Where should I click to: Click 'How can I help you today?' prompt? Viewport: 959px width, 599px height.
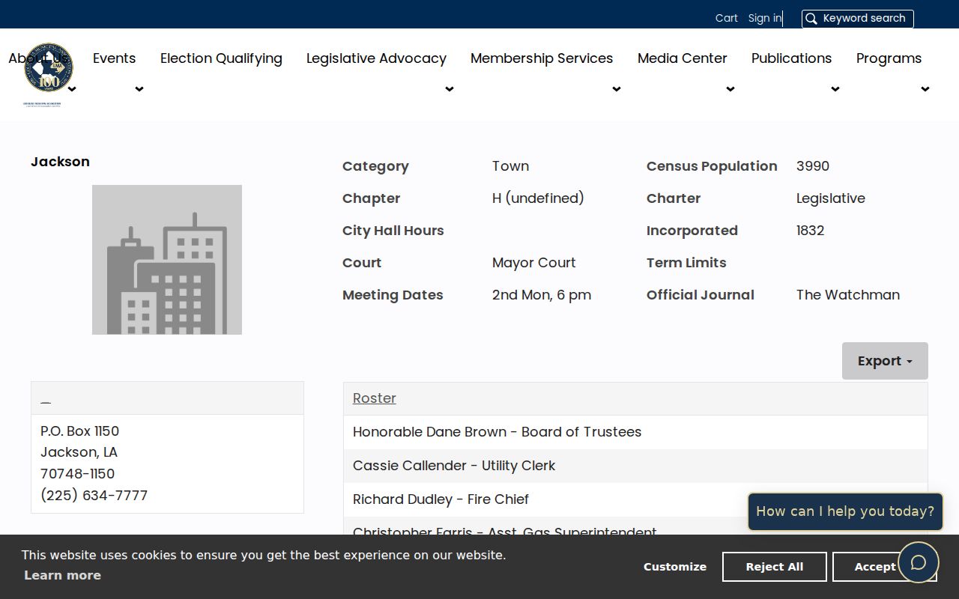point(845,511)
